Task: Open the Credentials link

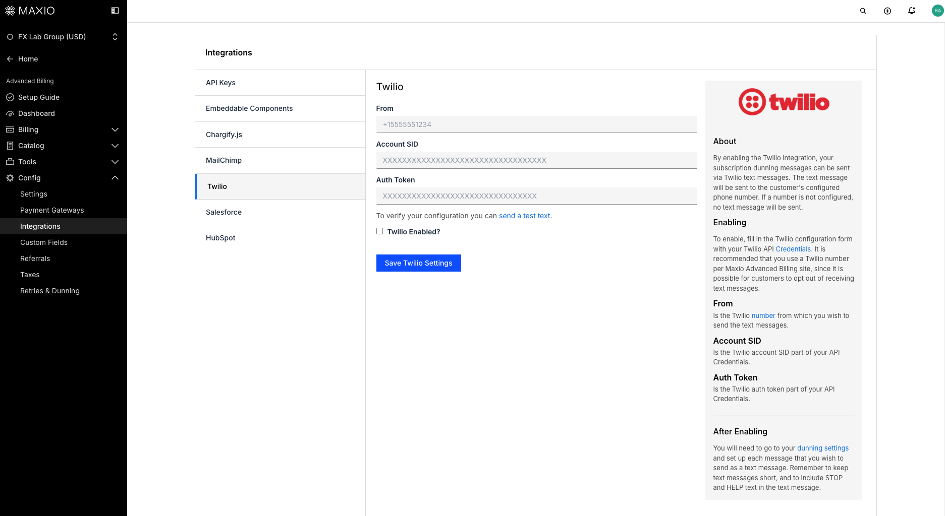Action: [793, 249]
